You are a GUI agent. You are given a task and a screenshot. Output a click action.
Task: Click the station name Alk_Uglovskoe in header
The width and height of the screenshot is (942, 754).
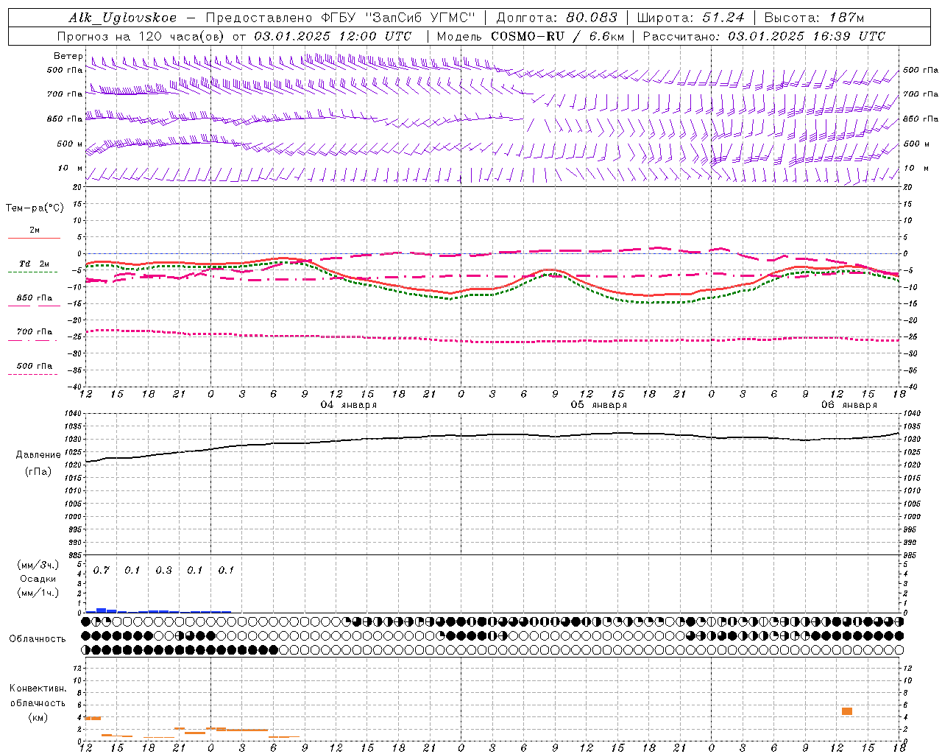click(122, 18)
